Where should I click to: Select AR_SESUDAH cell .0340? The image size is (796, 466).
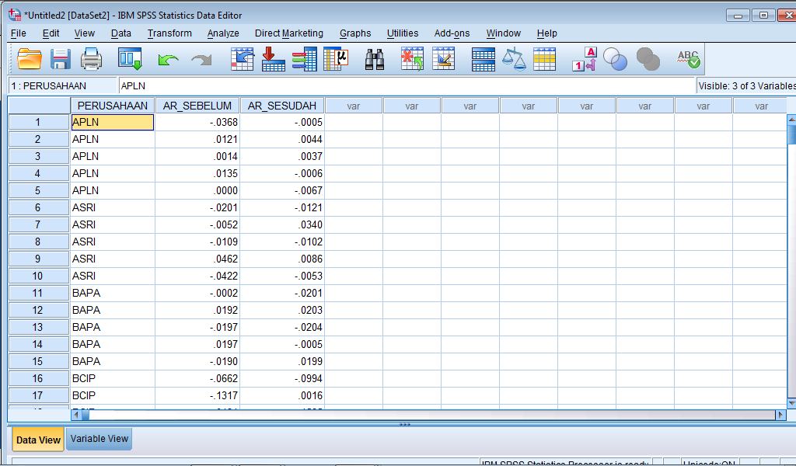282,224
